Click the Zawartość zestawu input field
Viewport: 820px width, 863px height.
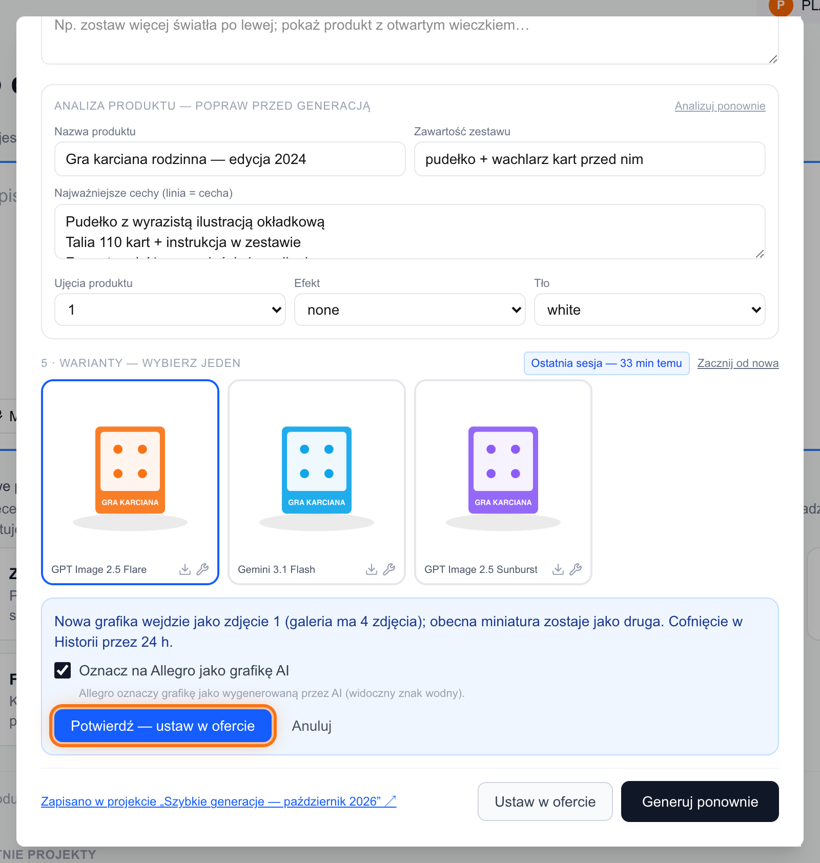point(590,159)
